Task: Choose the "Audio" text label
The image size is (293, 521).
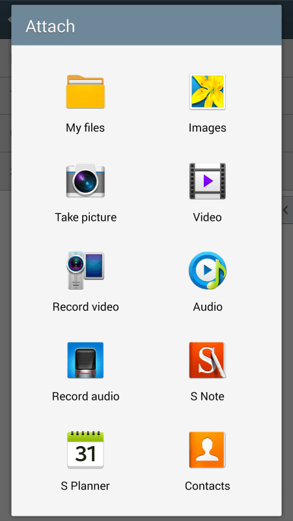Action: click(x=208, y=307)
